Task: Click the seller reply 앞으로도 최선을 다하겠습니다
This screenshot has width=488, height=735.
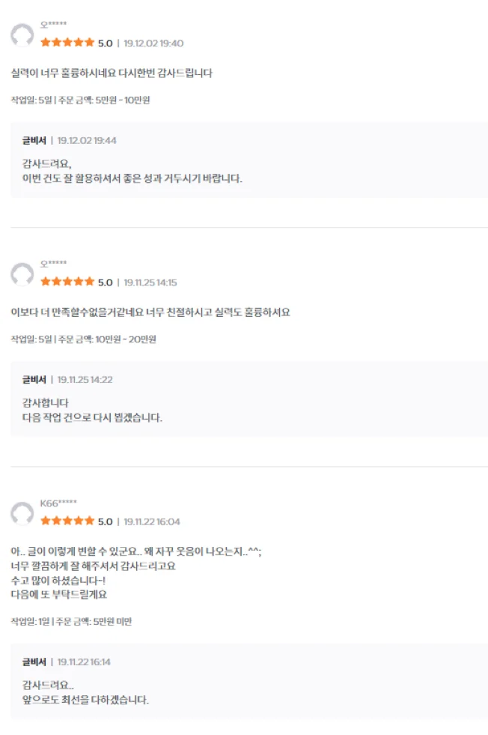Action: [85, 701]
